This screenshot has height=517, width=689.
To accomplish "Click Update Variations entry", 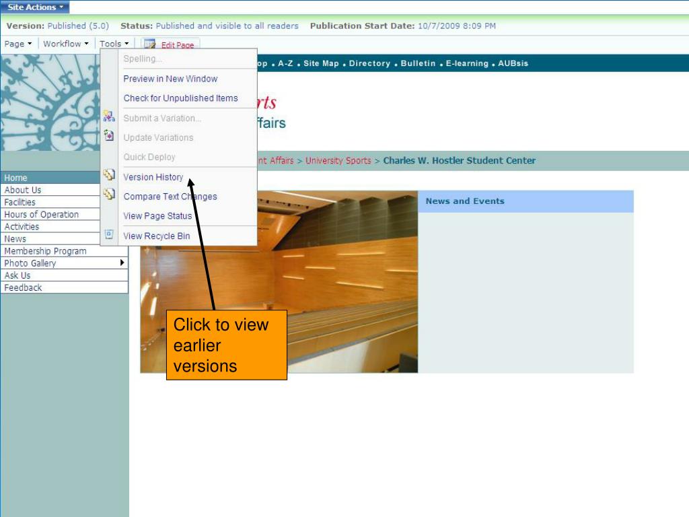I will click(x=158, y=137).
